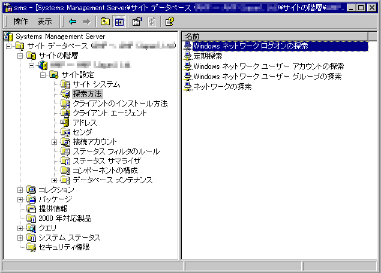Screen dimensions: 381x273
Task: Select コンポーネントの構成 tree label
Action: [105, 171]
